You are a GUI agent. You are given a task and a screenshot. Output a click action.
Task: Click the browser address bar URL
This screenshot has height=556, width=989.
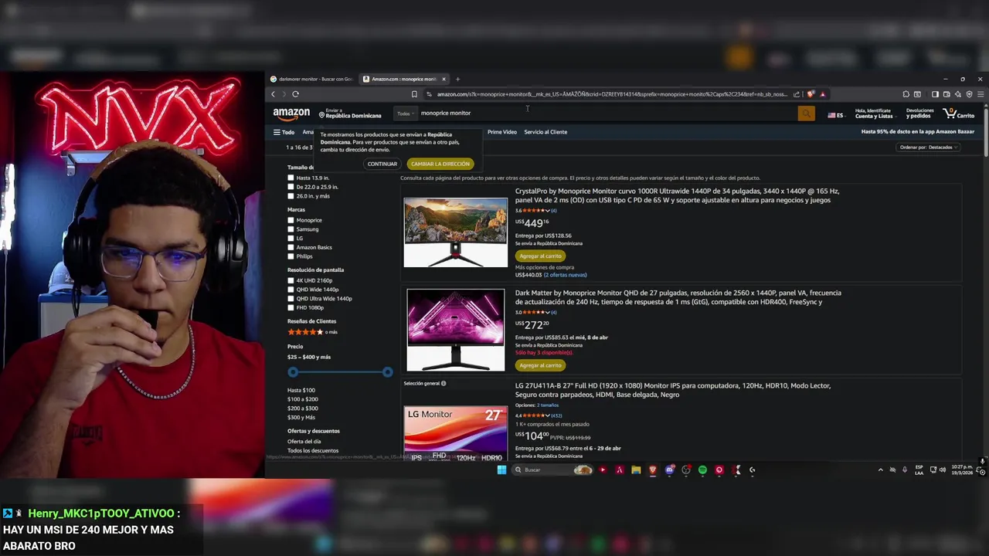(612, 94)
